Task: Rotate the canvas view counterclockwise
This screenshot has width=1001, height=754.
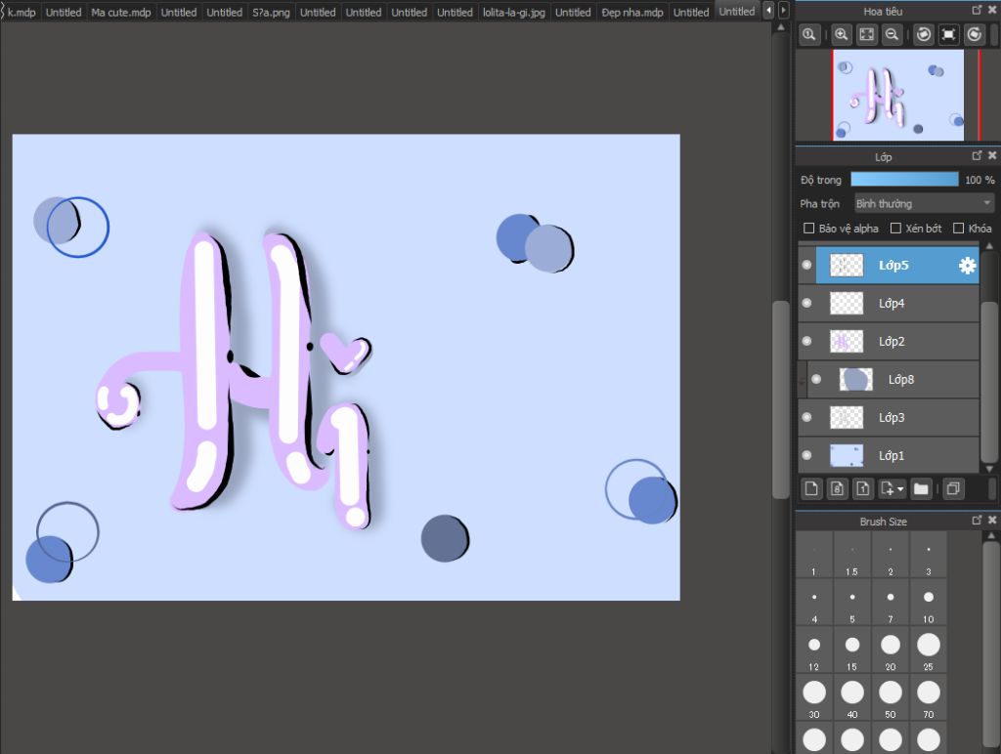Action: [924, 35]
